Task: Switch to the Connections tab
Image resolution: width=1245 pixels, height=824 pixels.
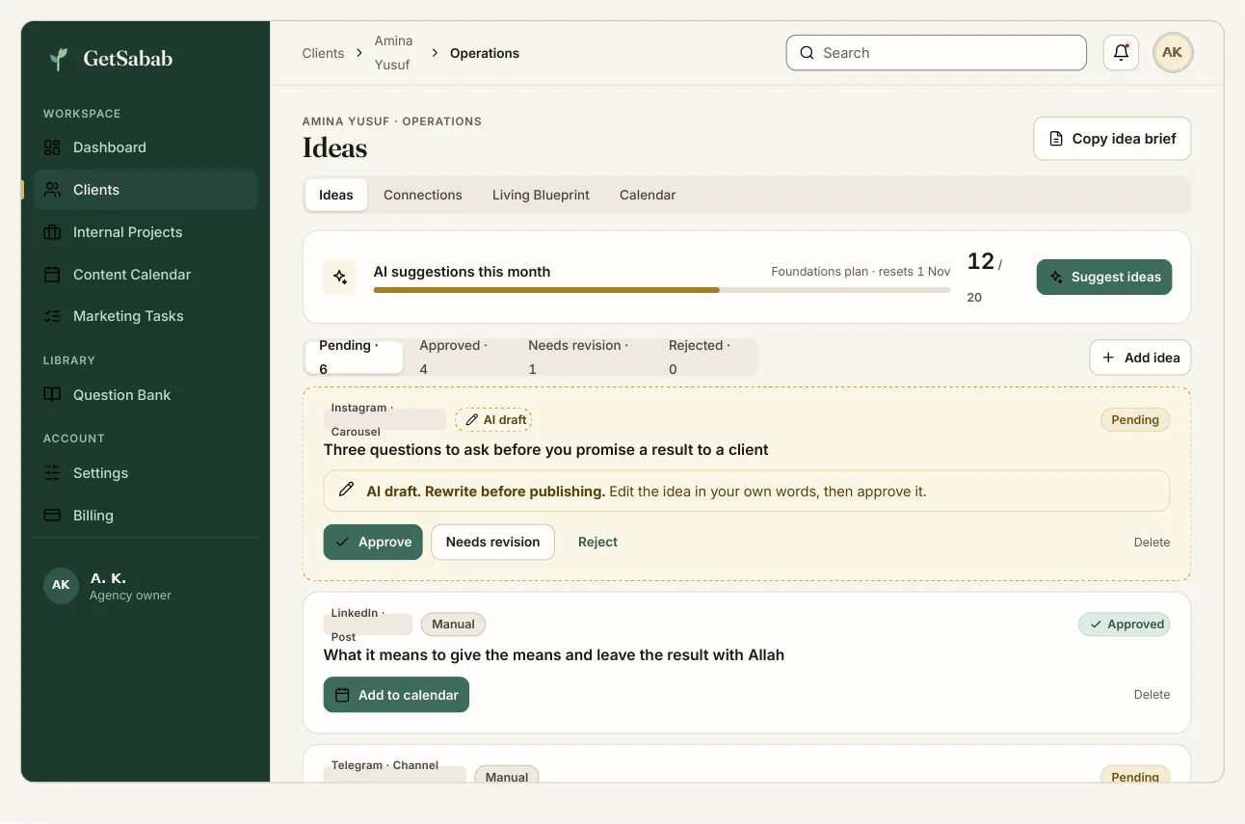Action: [423, 195]
